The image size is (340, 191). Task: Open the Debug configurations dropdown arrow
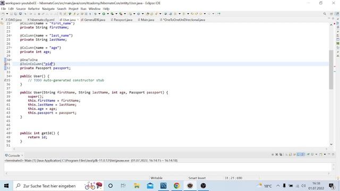[x=99, y=14]
